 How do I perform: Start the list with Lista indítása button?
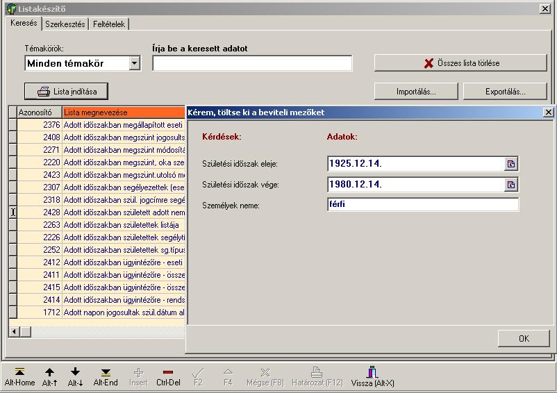[x=66, y=91]
